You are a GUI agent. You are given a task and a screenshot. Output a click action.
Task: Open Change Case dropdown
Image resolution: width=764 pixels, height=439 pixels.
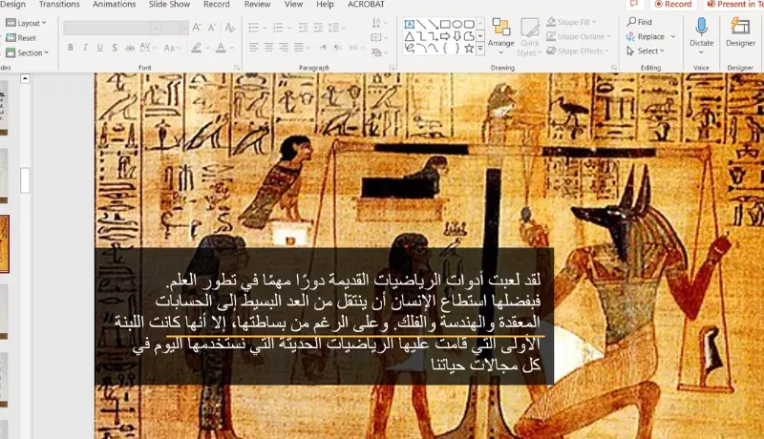click(172, 48)
